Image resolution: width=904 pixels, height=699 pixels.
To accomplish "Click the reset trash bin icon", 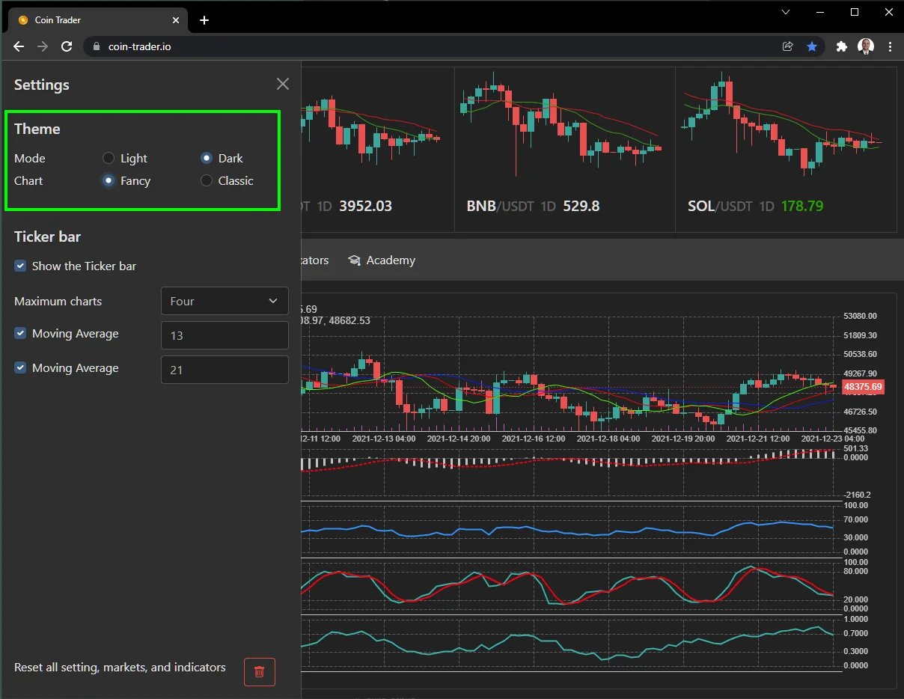I will tap(259, 672).
